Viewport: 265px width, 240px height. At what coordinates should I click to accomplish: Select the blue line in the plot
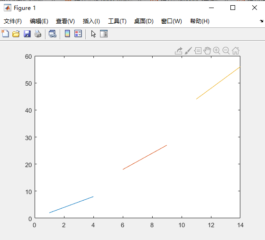pyautogui.click(x=71, y=204)
